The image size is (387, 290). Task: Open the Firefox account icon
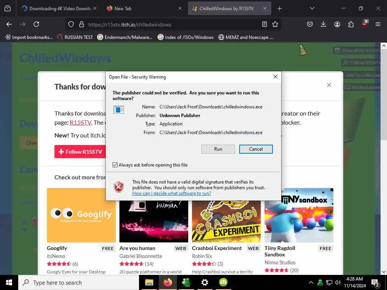click(337, 24)
